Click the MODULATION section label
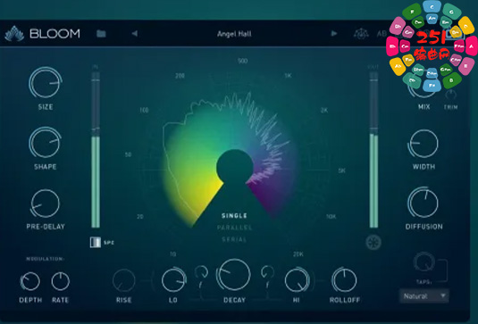The height and width of the screenshot is (324, 478). tap(45, 259)
